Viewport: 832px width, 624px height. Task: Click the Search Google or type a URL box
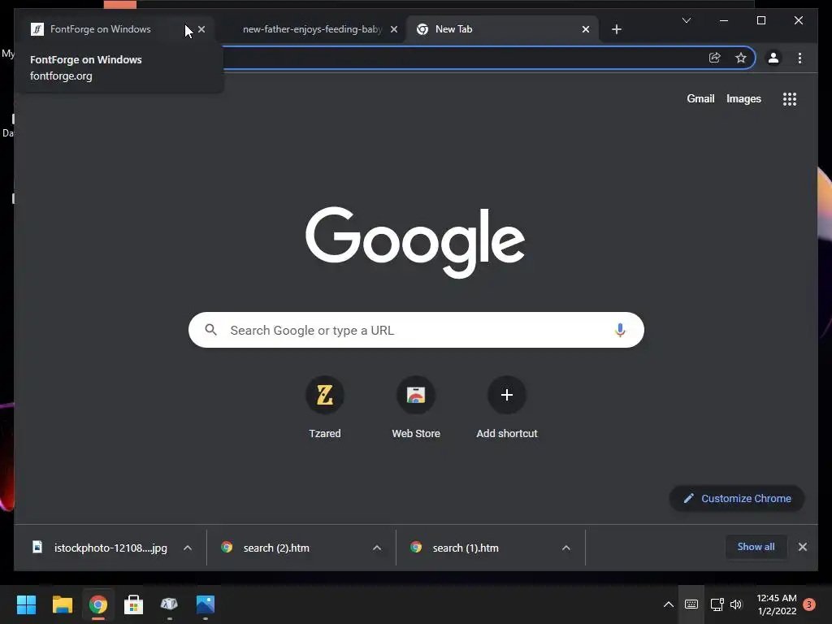click(x=416, y=330)
